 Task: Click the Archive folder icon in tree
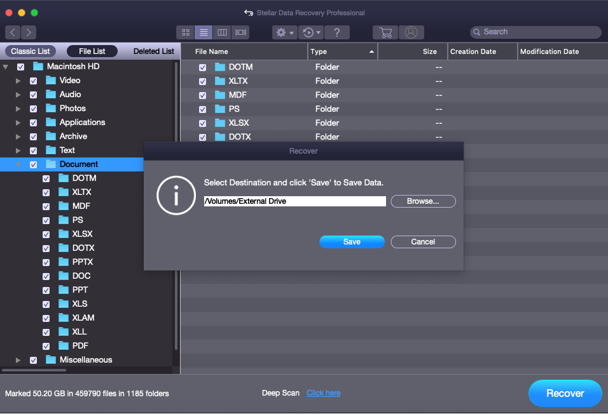tap(51, 136)
